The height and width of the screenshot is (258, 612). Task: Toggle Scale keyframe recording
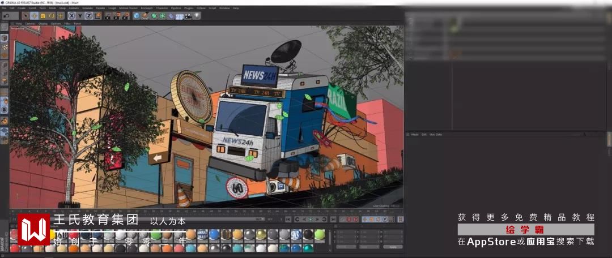(x=371, y=220)
